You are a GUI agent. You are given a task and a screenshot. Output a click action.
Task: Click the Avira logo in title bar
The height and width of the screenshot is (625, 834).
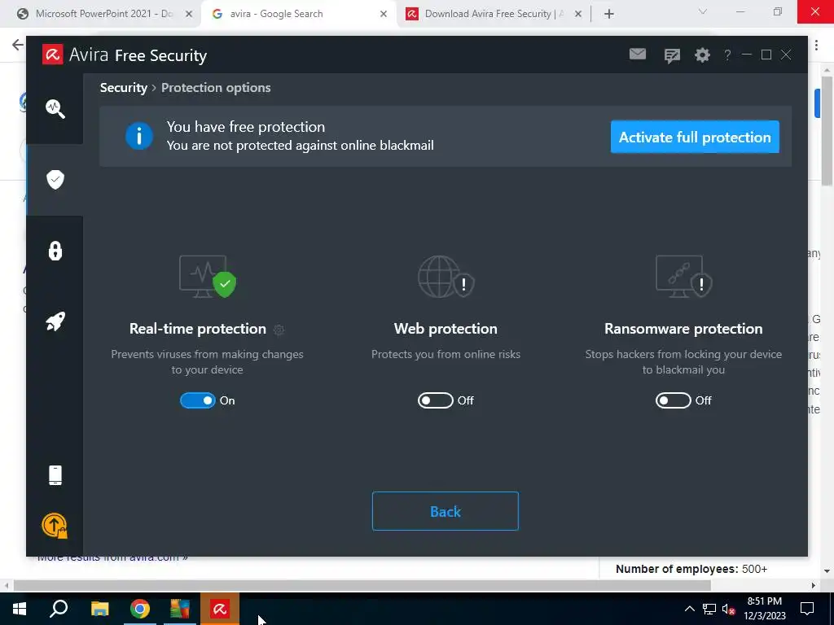[x=53, y=55]
